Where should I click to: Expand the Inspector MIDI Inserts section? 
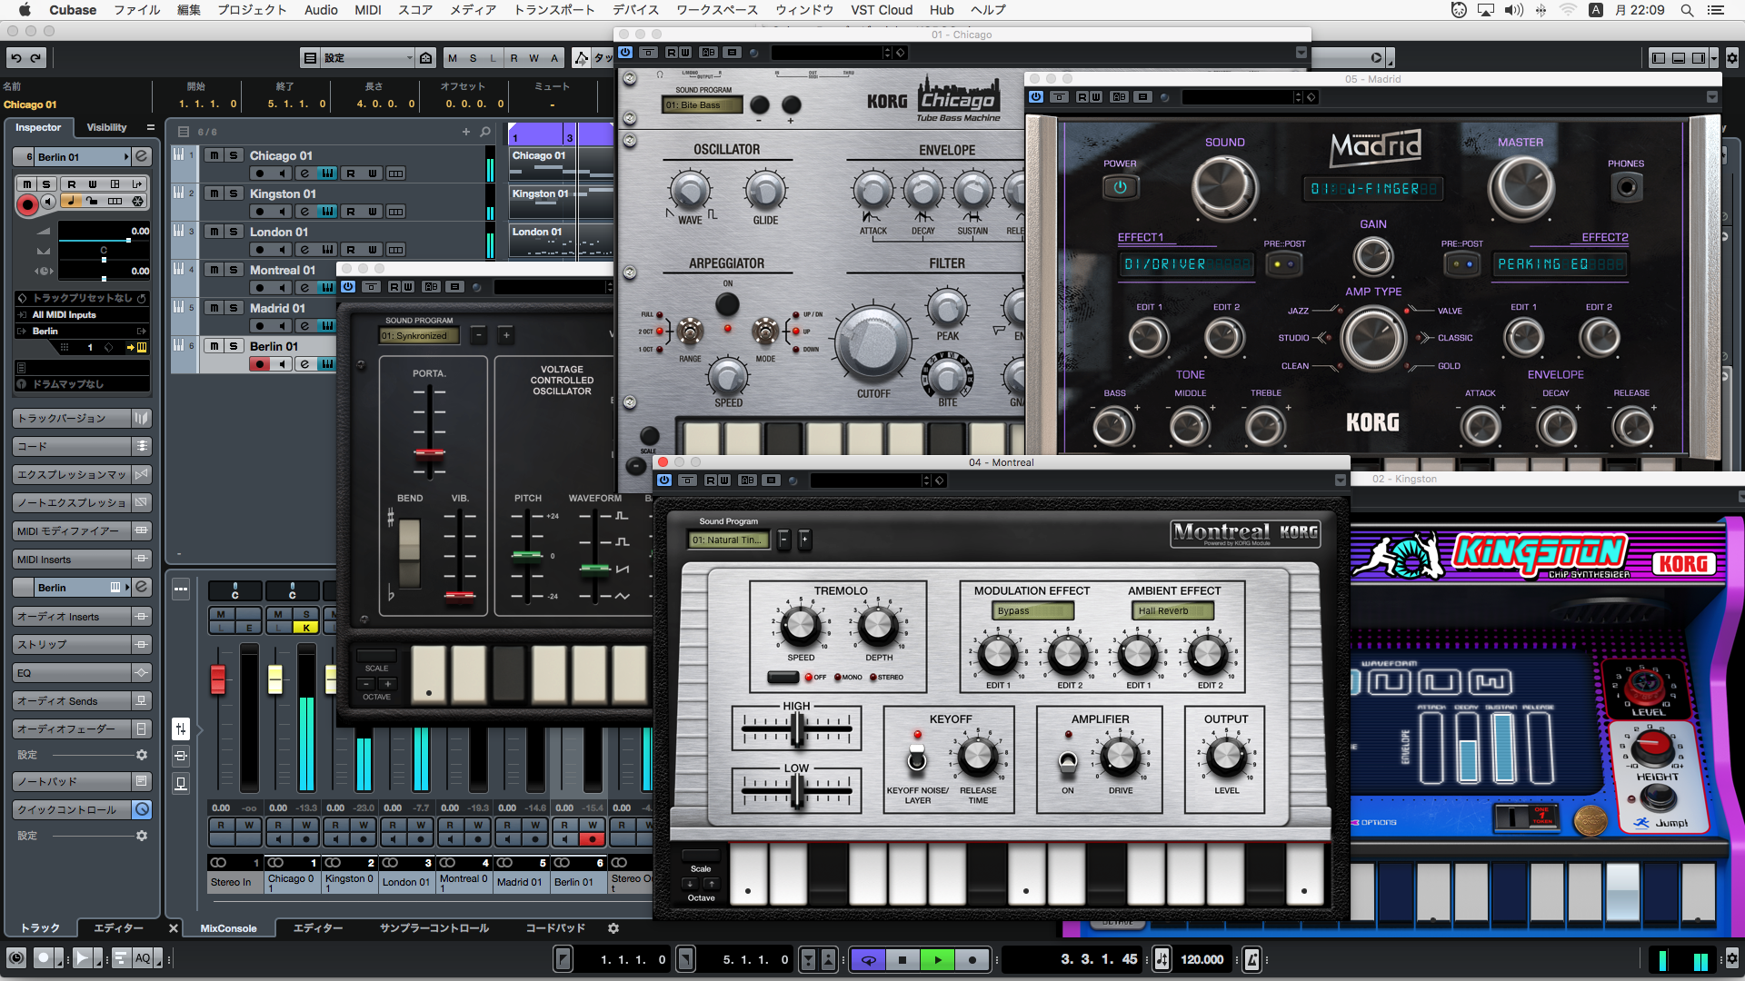coord(82,560)
